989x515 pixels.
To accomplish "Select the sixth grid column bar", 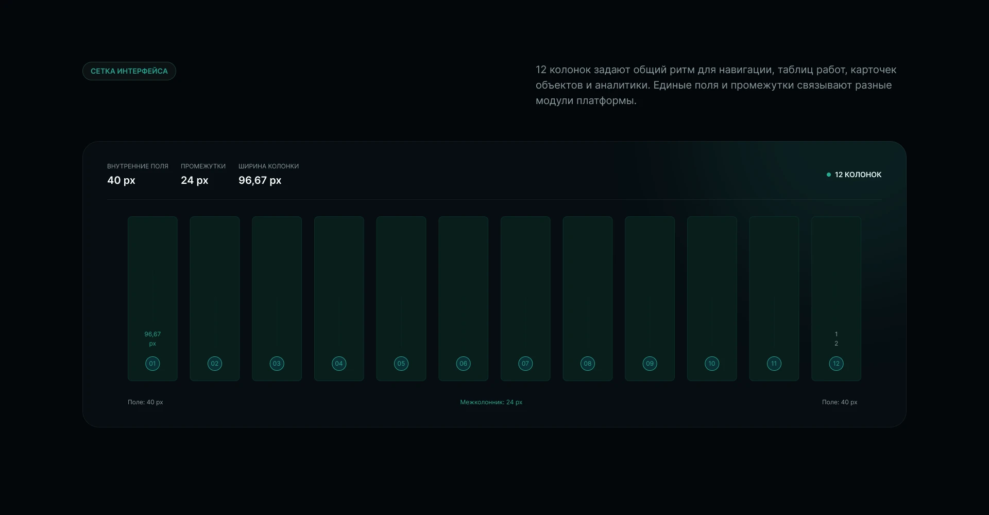I will click(463, 299).
